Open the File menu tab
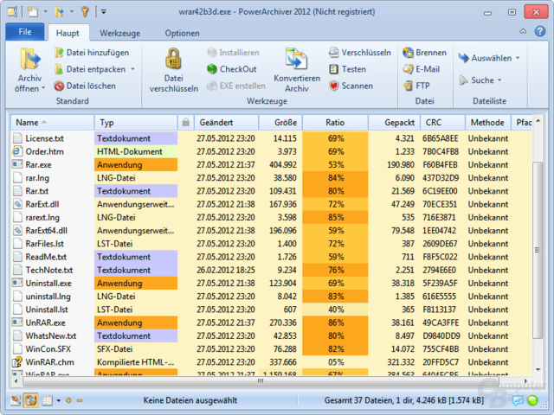 coord(25,32)
